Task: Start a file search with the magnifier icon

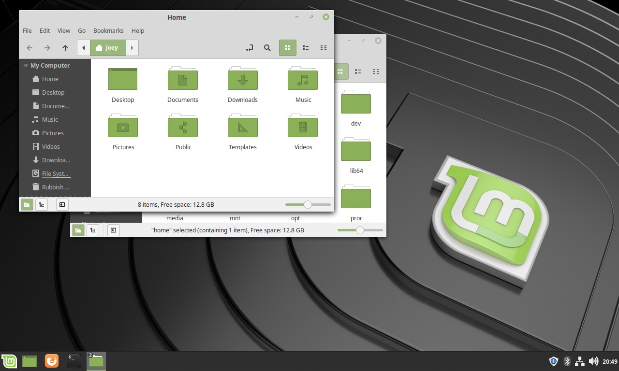Action: tap(267, 48)
